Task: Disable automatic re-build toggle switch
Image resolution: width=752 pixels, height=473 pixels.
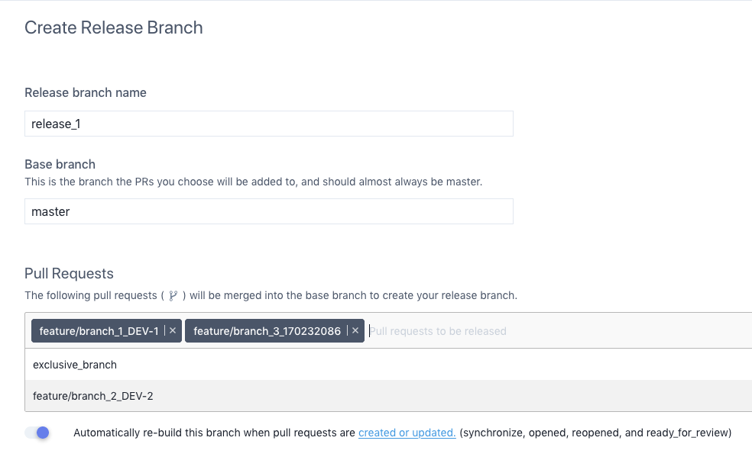Action: point(37,433)
